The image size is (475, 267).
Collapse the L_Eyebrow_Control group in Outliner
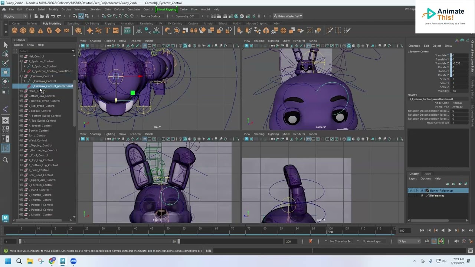(x=21, y=76)
